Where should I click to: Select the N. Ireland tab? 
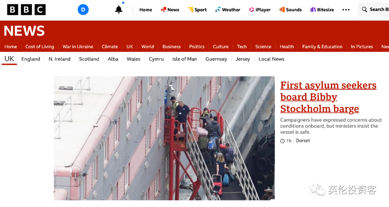pos(59,59)
